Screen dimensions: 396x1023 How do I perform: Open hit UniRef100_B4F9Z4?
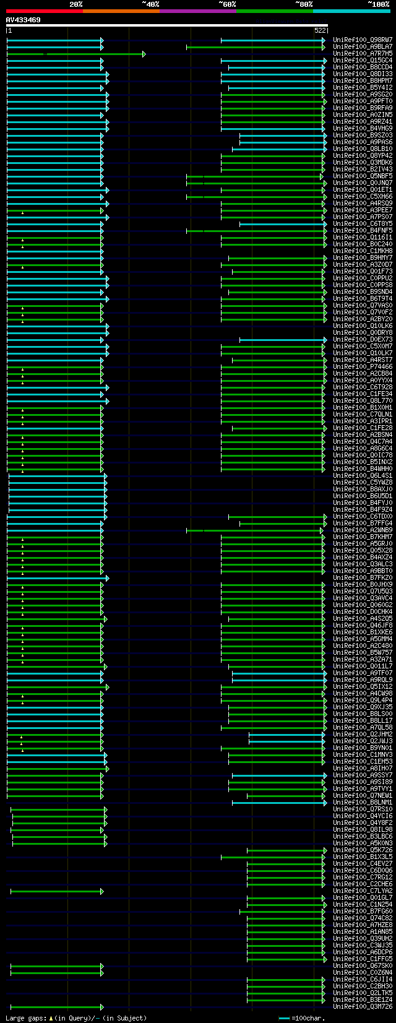(x=363, y=509)
